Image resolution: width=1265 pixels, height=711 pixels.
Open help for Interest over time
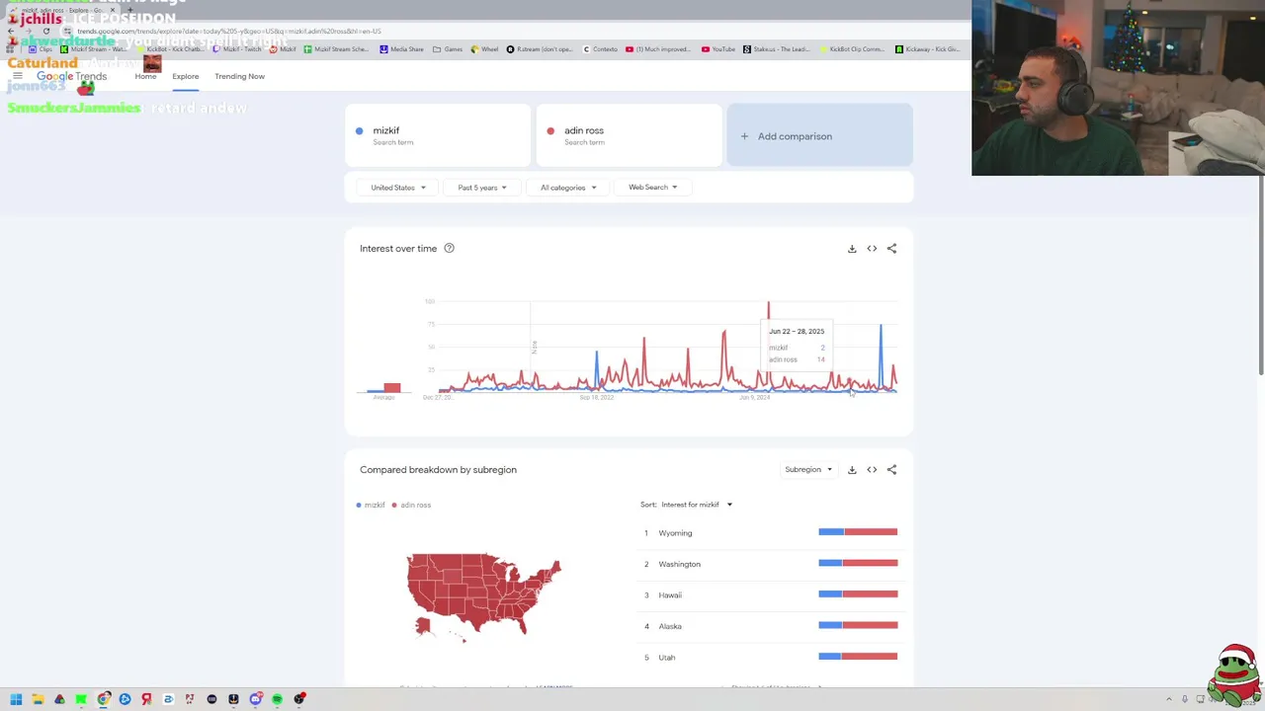pyautogui.click(x=449, y=249)
